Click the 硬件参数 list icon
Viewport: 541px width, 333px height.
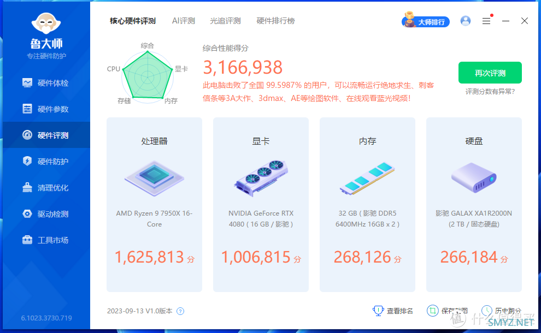(27, 109)
